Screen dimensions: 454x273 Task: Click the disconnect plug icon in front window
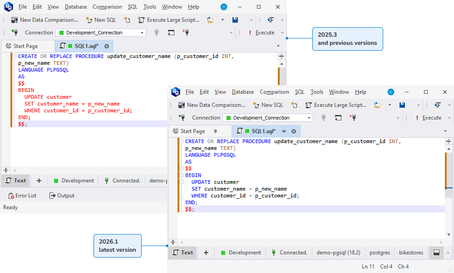353,117
